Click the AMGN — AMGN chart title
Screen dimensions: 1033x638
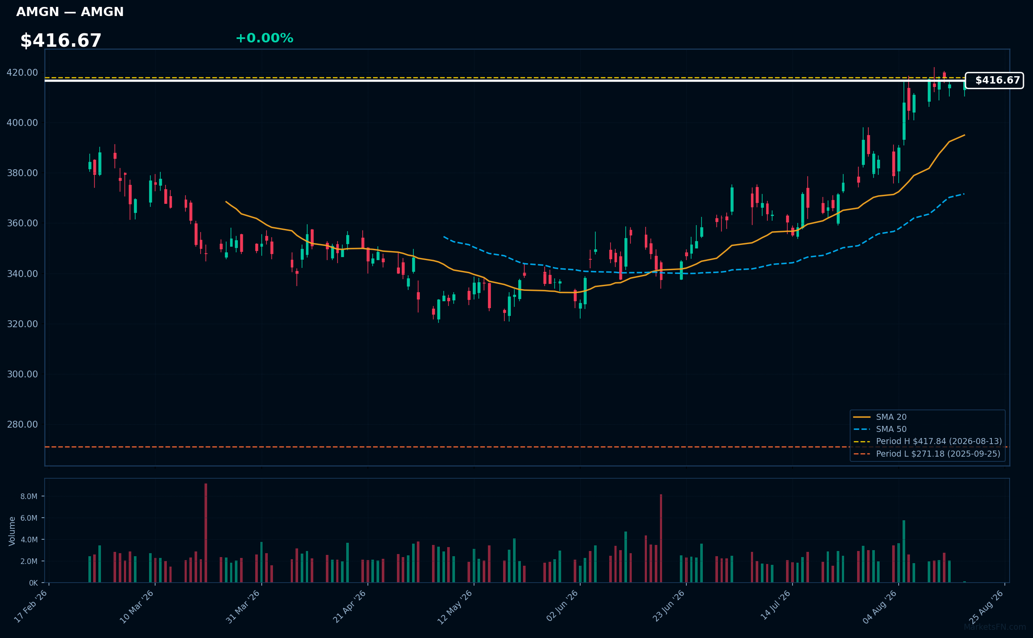70,12
